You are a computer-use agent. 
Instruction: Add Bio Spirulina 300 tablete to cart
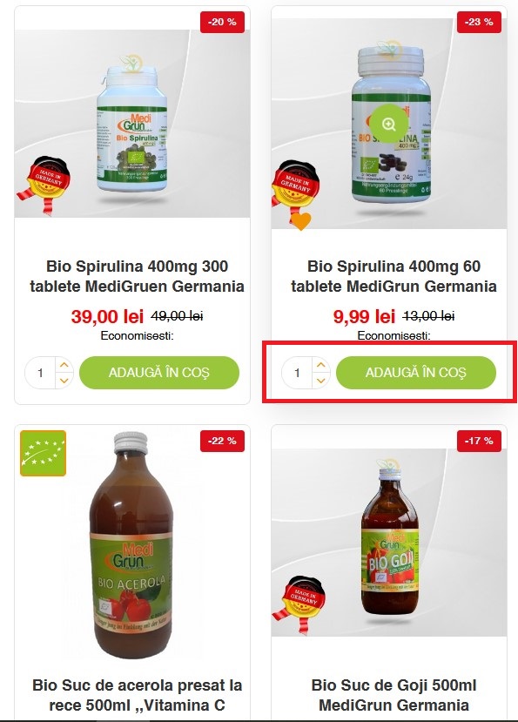coord(159,373)
